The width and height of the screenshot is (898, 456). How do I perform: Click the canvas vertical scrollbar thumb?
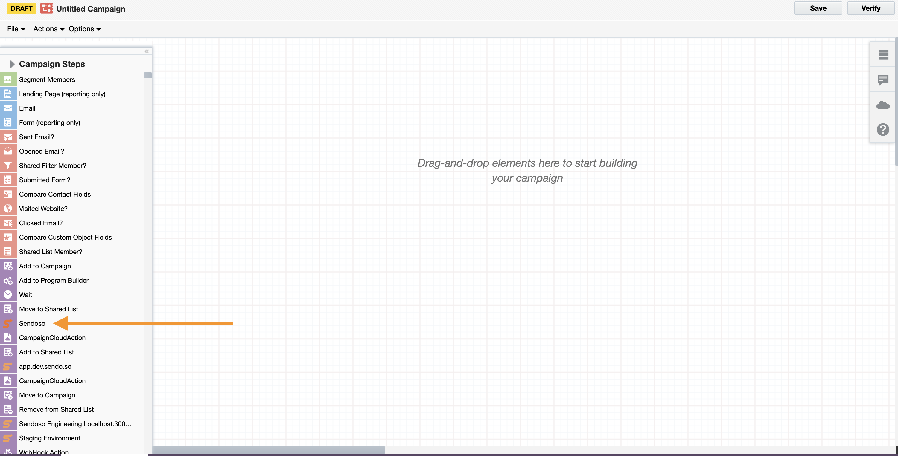point(896,101)
